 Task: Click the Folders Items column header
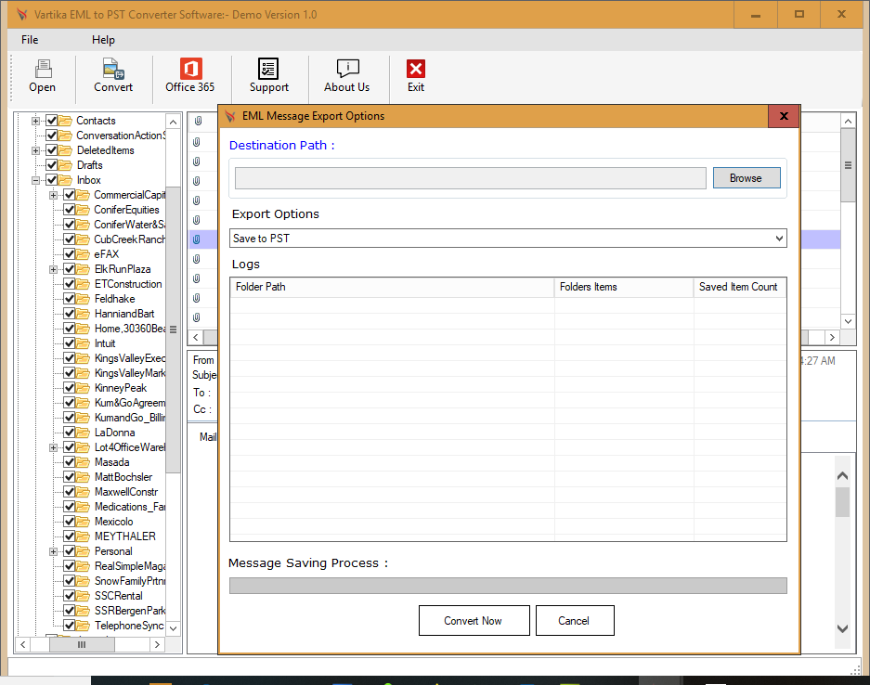tap(624, 287)
